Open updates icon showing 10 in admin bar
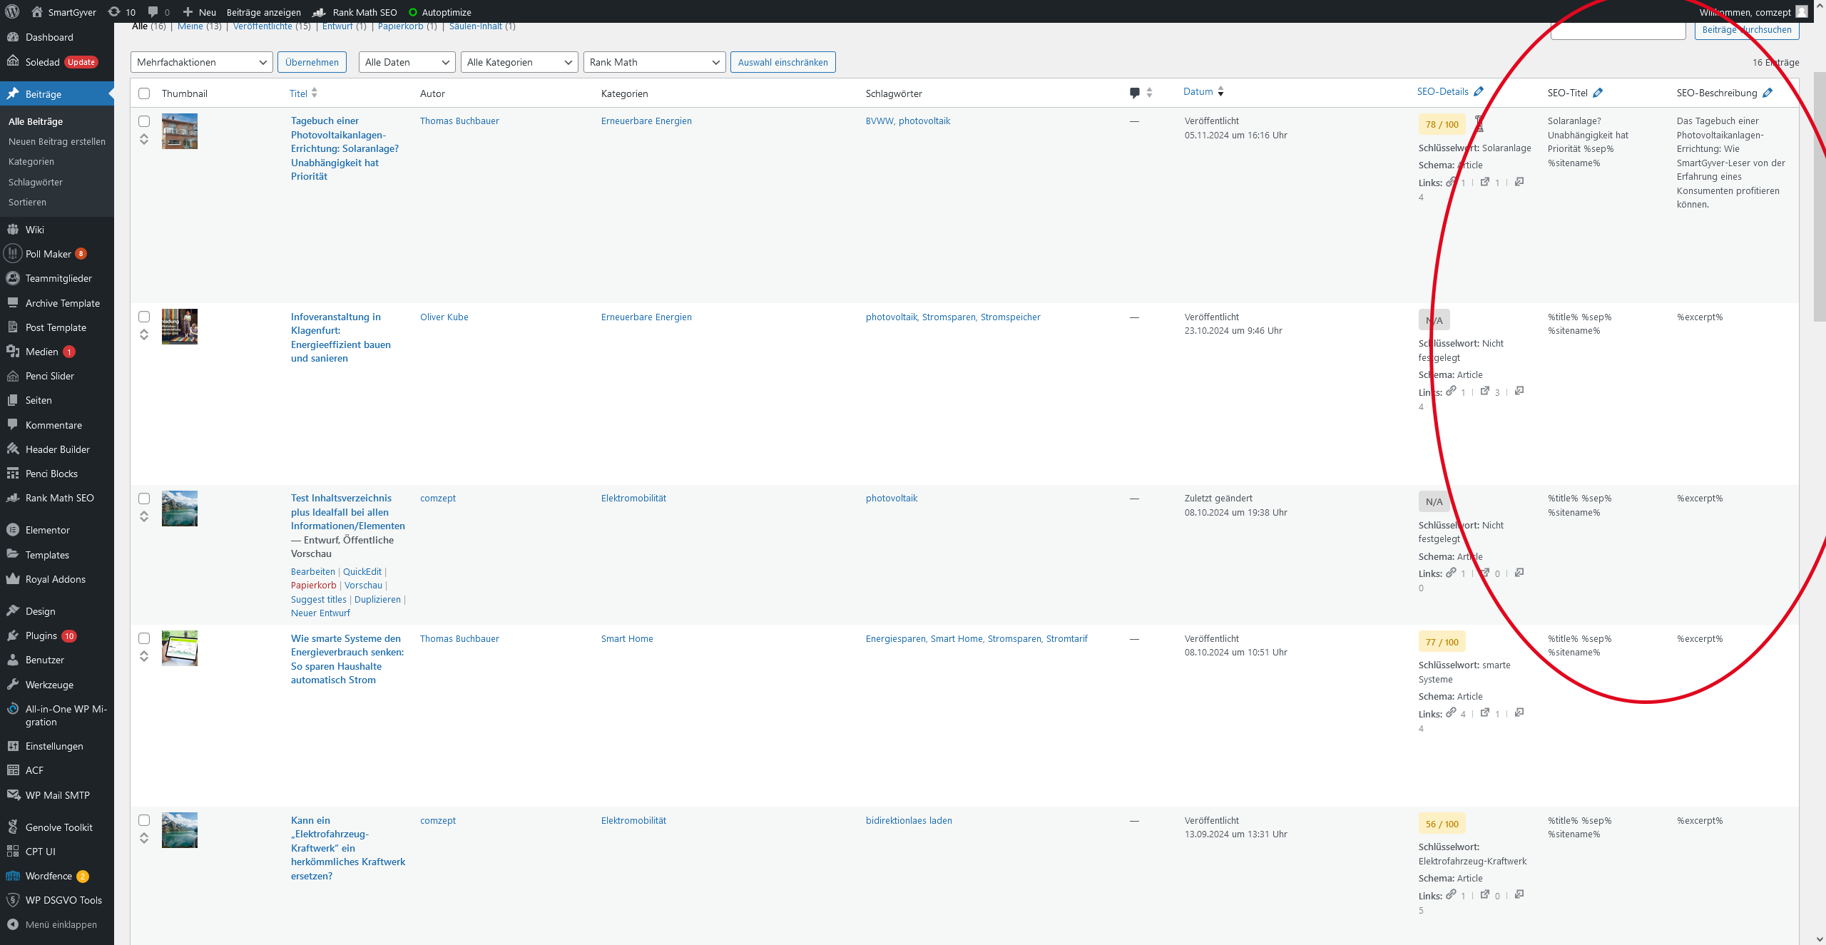Screen dimensions: 1826x945 (x=114, y=11)
